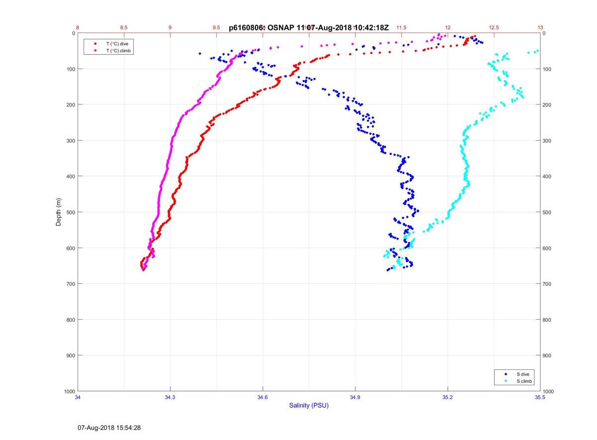Image resolution: width=597 pixels, height=440 pixels.
Task: Click the red temperature tick label '11.5'
Action: pos(401,28)
